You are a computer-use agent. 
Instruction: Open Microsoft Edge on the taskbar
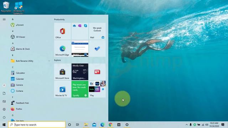pos(102,125)
